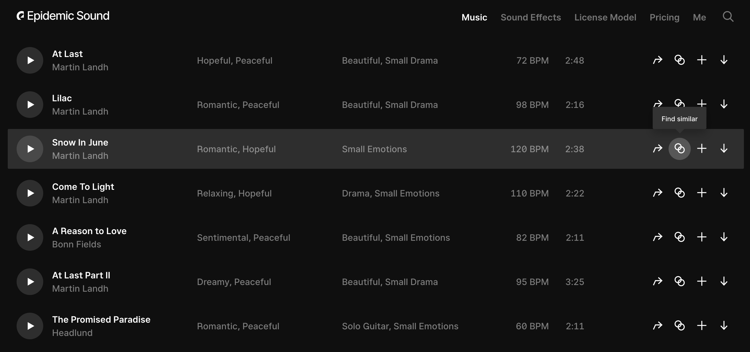Share the At Last Part II track
The width and height of the screenshot is (750, 352).
tap(657, 281)
